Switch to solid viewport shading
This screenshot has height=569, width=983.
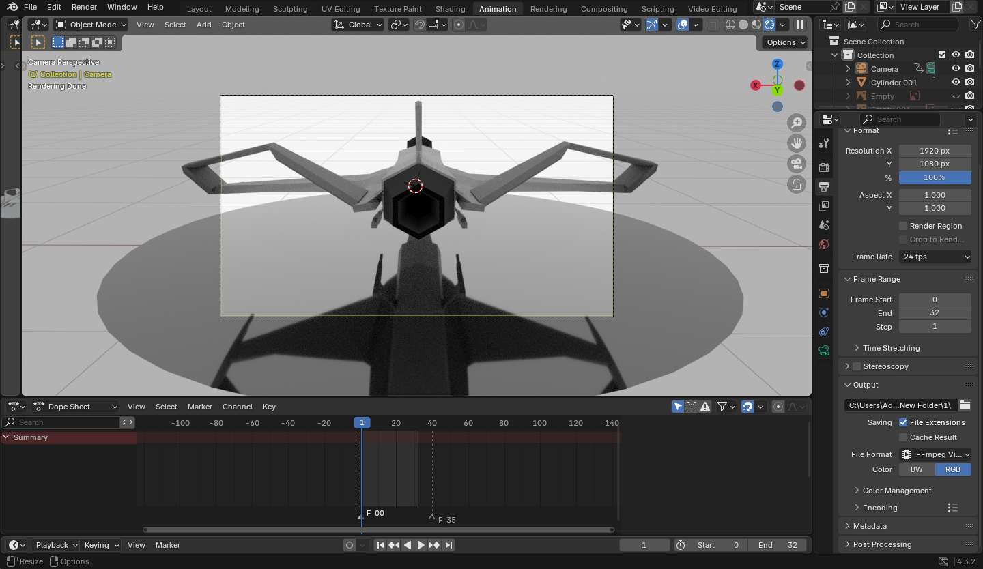(743, 25)
